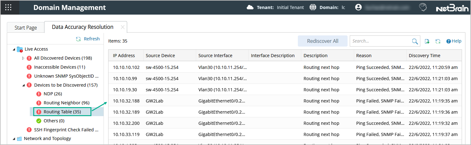Click the Tenant cloud icon
The image size is (471, 145).
[x=250, y=7]
